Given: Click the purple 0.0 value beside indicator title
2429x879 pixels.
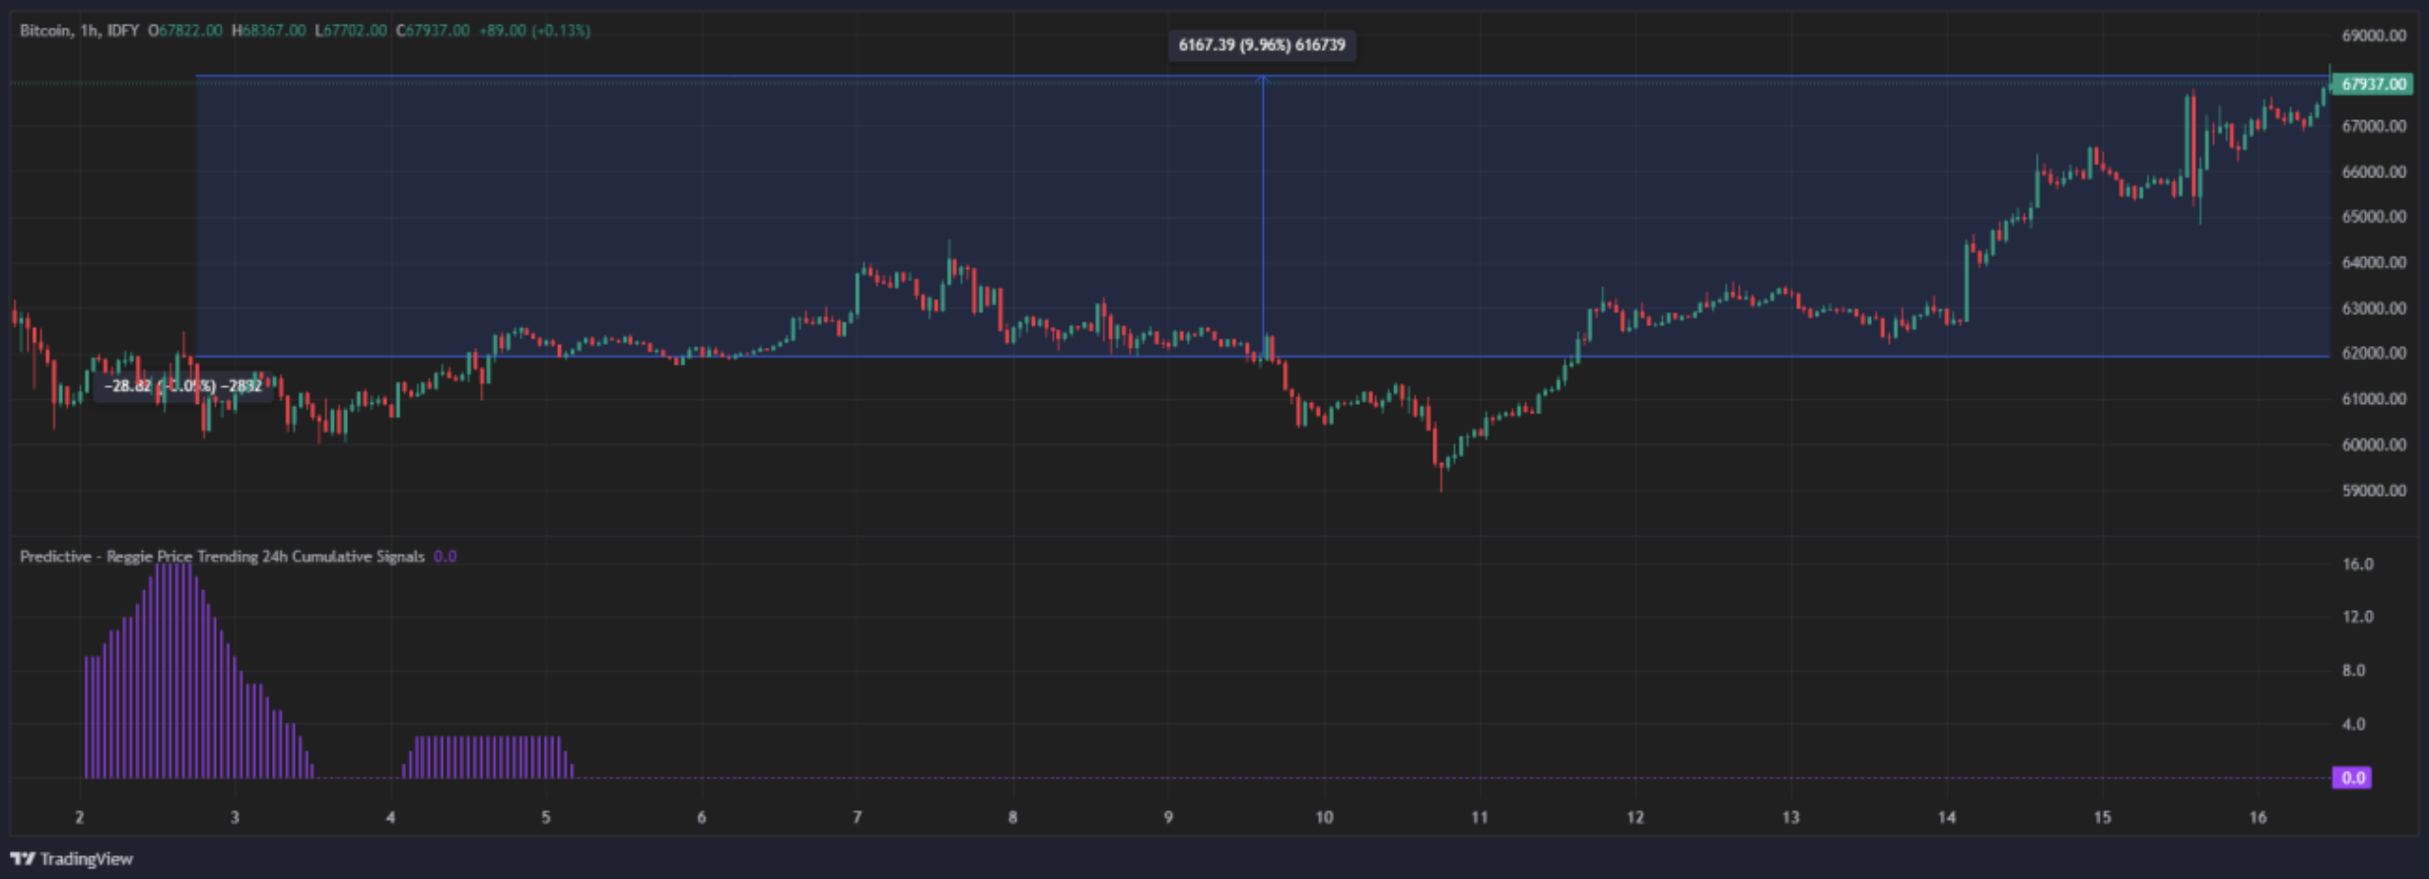Looking at the screenshot, I should [445, 557].
